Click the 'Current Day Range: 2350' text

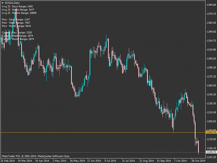coord(17,33)
